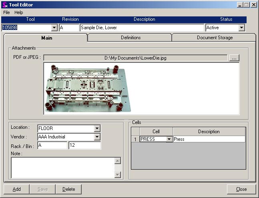The image size is (259, 198).
Task: Switch to the Definitions tab
Action: coord(131,38)
